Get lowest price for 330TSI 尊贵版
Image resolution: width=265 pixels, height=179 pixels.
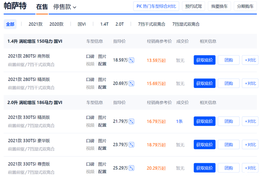(x=204, y=168)
